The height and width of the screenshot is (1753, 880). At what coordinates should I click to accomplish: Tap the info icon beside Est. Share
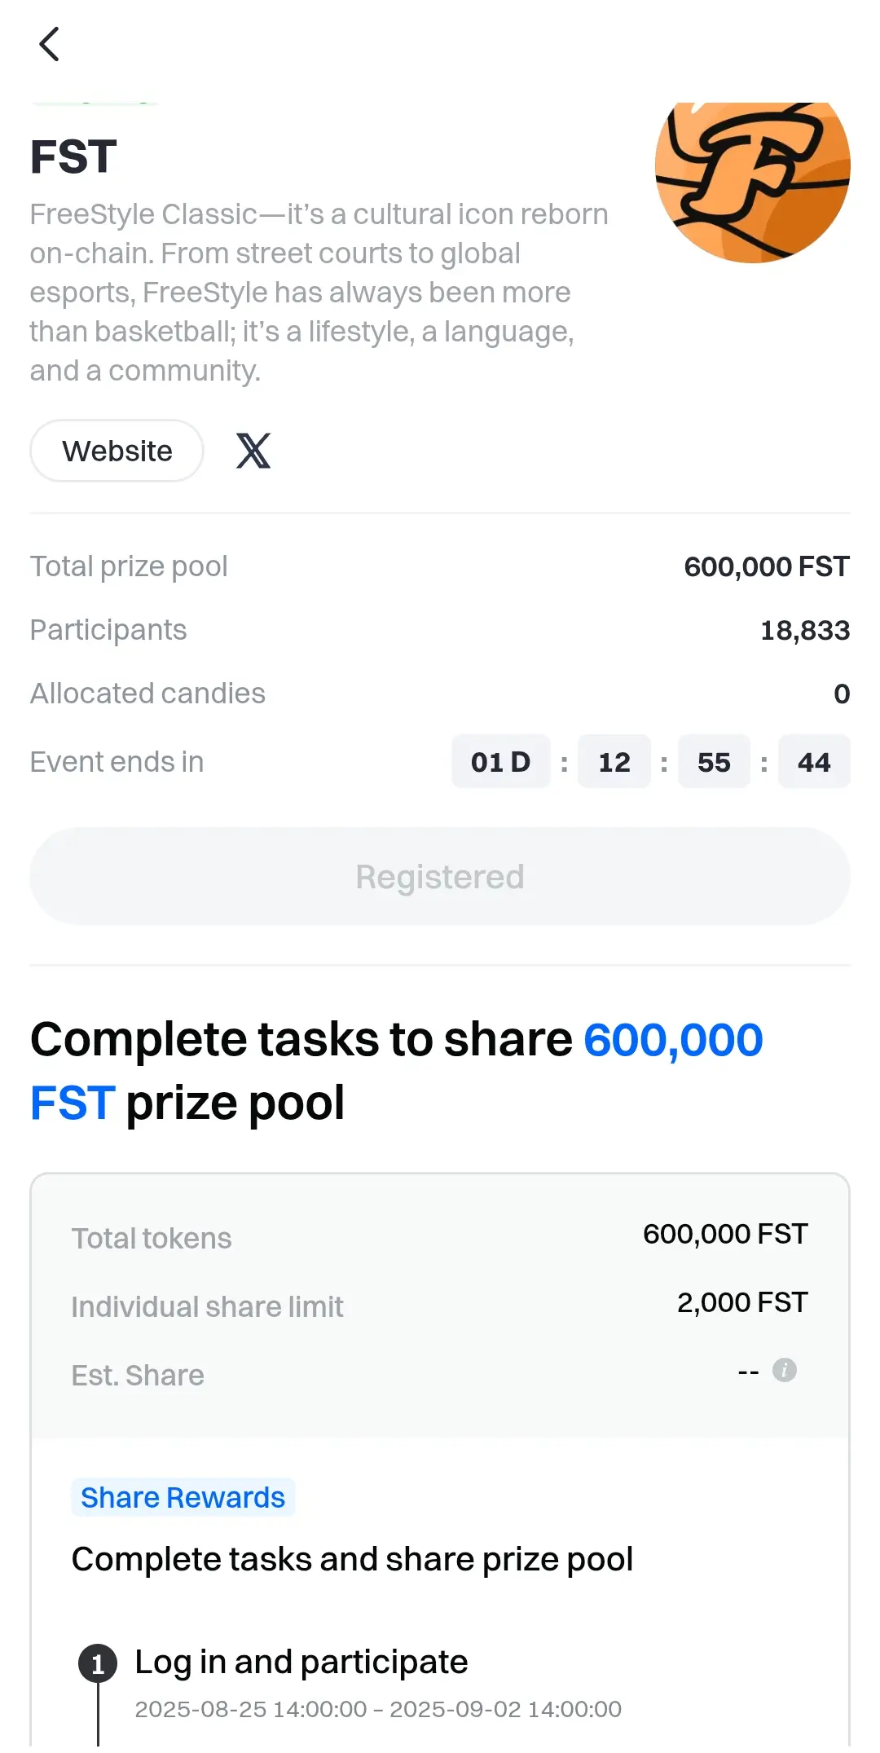pyautogui.click(x=785, y=1370)
